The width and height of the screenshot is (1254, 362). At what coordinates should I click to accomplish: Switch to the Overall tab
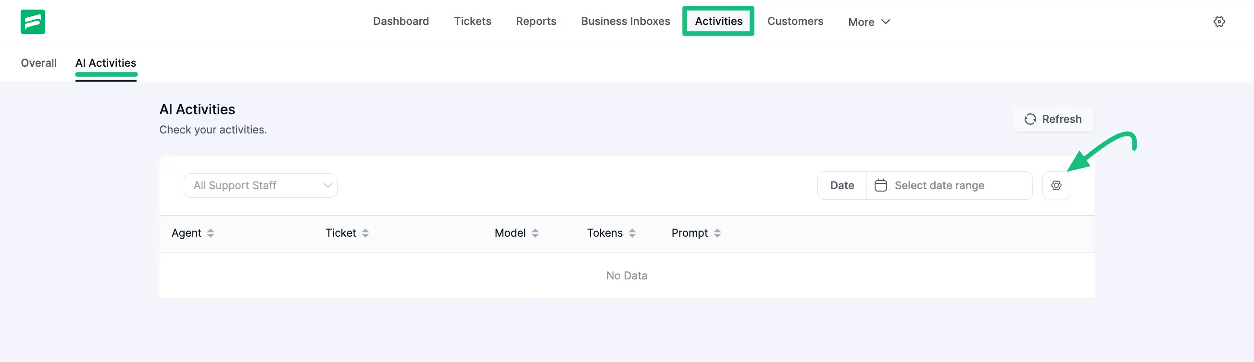(x=38, y=63)
